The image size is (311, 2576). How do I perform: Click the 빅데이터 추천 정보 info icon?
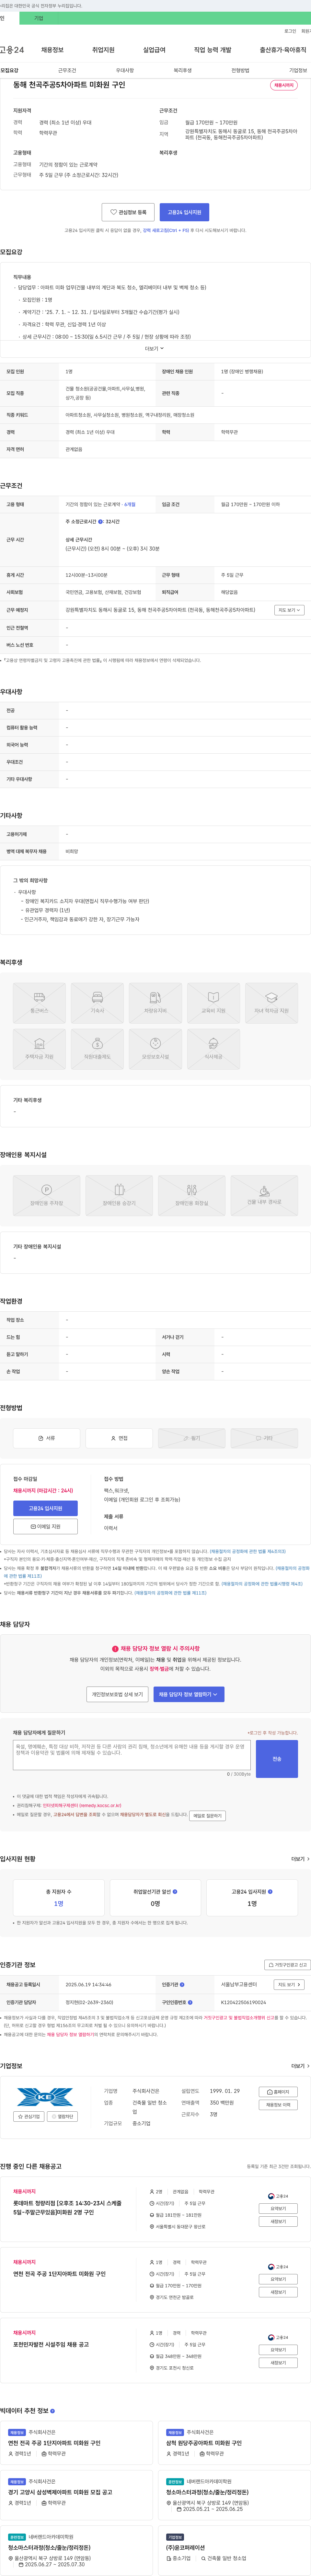click(52, 2411)
